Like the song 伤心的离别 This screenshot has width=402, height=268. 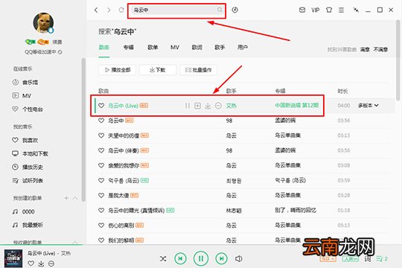101,226
